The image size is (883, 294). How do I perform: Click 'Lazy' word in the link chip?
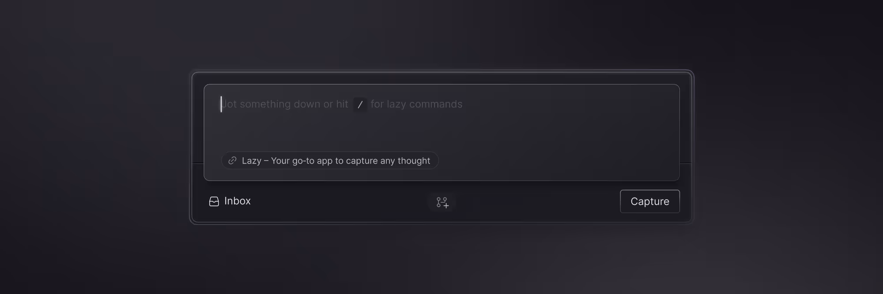coord(252,161)
